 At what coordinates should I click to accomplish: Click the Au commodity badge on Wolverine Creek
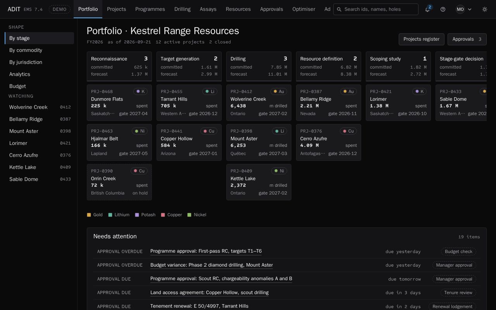279,91
